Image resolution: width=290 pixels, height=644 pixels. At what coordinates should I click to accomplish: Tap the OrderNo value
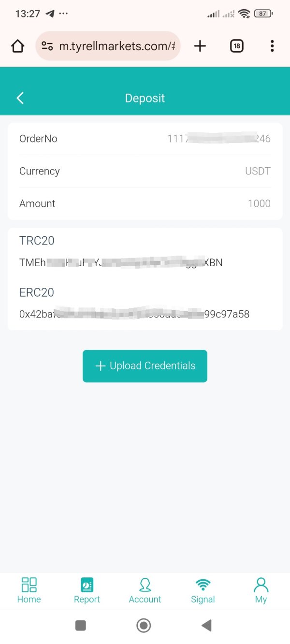pos(218,139)
